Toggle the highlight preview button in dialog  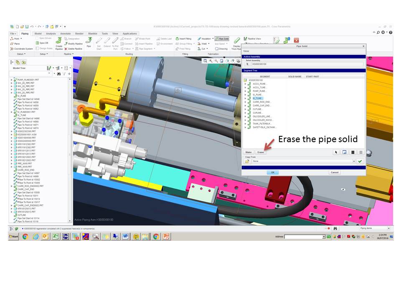tap(345, 152)
